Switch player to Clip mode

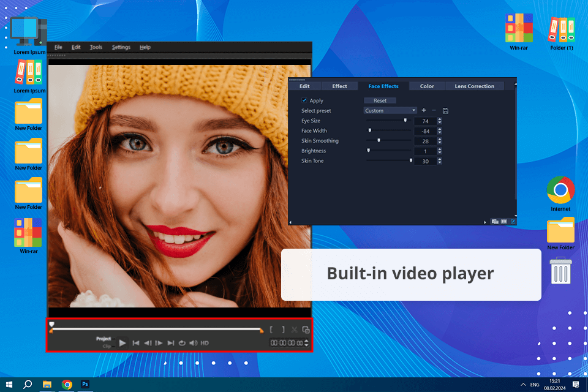(107, 346)
